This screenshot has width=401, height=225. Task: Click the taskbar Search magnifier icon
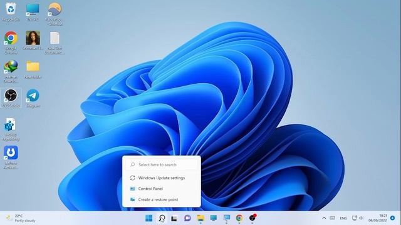coord(162,218)
